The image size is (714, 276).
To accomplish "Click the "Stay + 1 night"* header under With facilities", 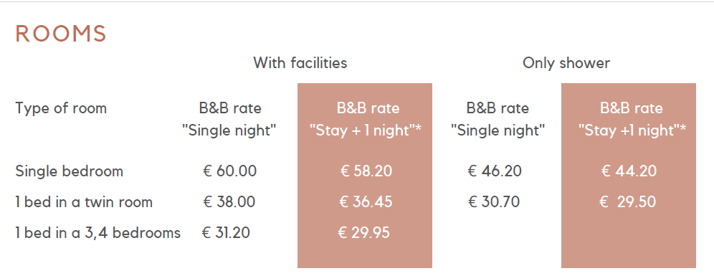I will point(365,130).
